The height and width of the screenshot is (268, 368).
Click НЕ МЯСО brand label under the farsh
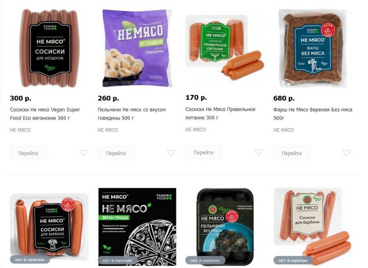tap(284, 130)
